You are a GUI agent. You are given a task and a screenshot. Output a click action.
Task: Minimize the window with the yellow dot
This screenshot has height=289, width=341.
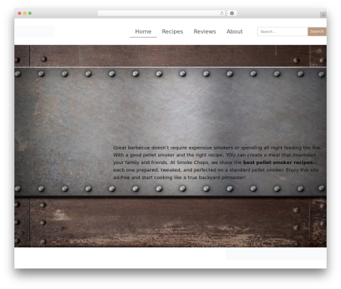pos(25,13)
